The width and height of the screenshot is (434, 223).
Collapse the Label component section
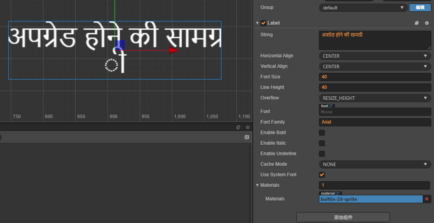257,23
